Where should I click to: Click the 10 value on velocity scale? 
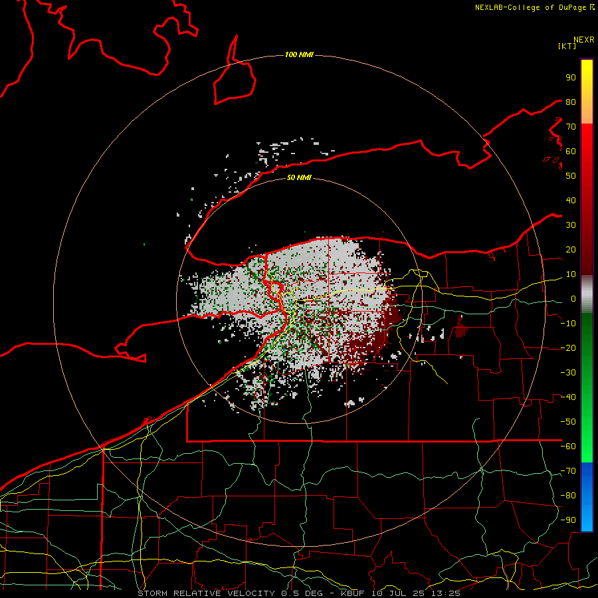pyautogui.click(x=571, y=274)
